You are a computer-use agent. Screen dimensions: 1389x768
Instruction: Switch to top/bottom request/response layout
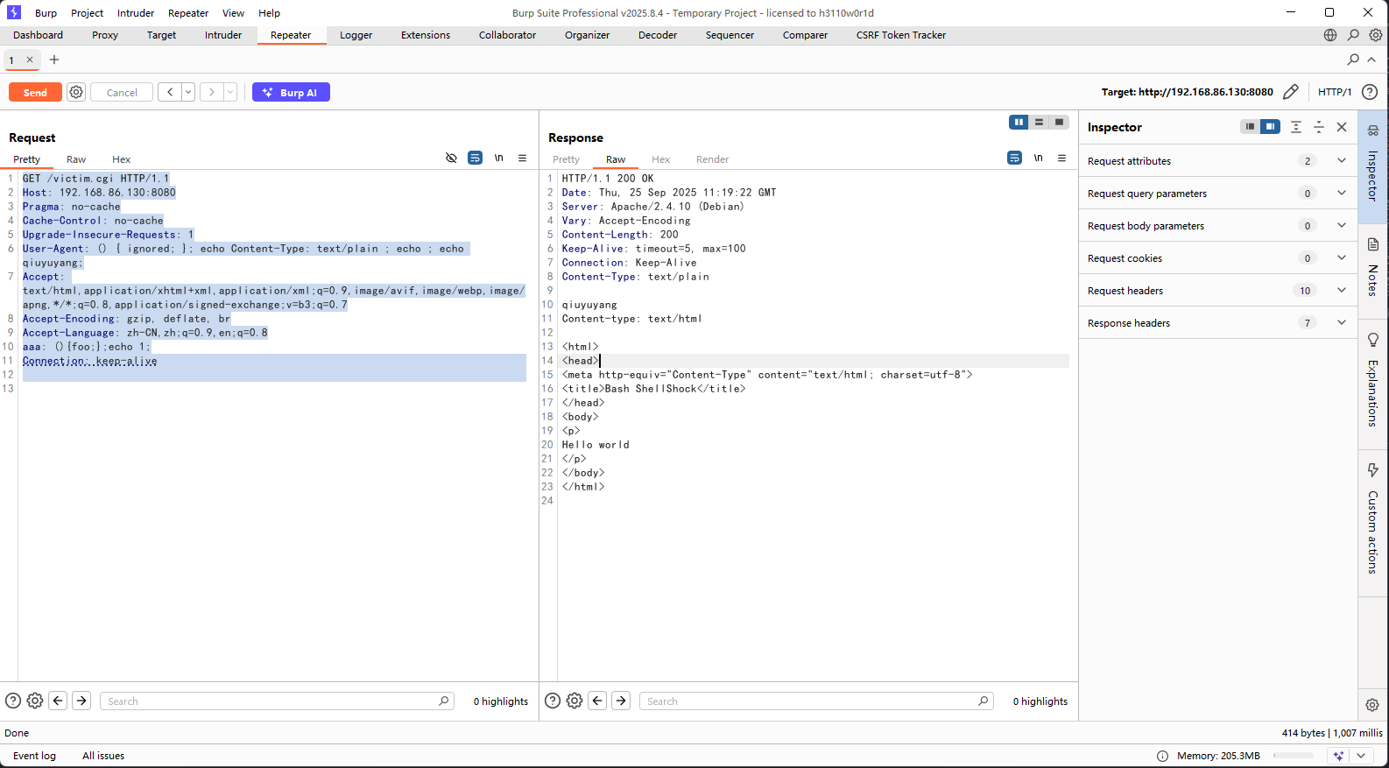click(1039, 123)
